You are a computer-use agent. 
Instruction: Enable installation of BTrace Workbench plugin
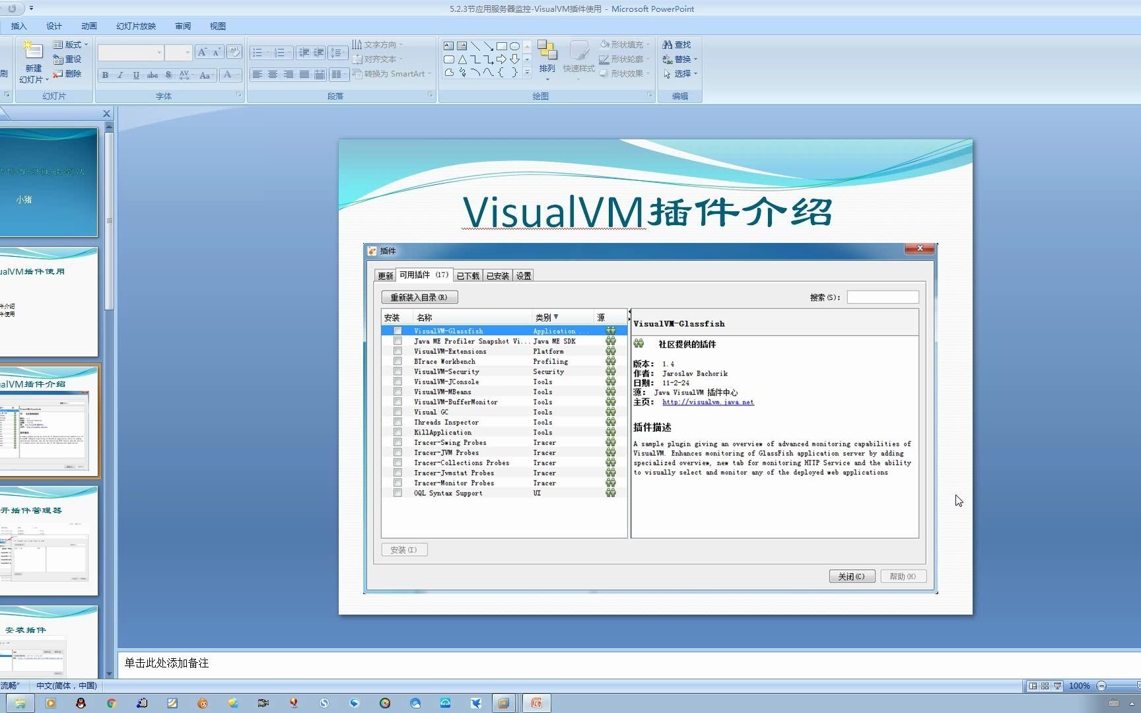[x=397, y=361]
